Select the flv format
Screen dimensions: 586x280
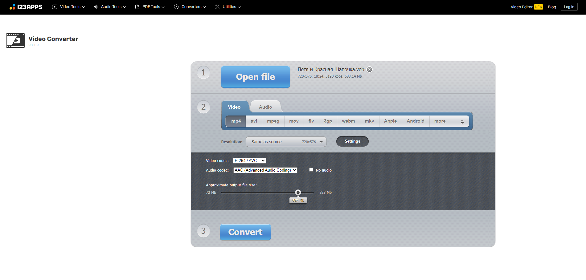(x=311, y=121)
